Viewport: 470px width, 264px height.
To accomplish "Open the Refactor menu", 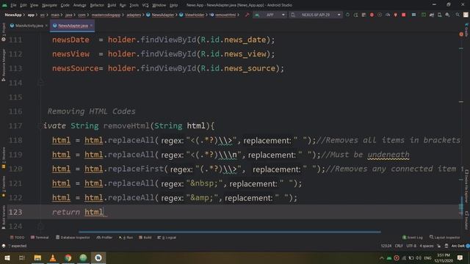I will click(x=97, y=5).
